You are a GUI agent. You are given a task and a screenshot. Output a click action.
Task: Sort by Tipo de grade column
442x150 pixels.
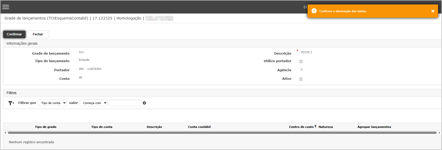point(46,127)
